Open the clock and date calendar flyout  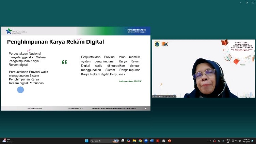[x=247, y=141]
